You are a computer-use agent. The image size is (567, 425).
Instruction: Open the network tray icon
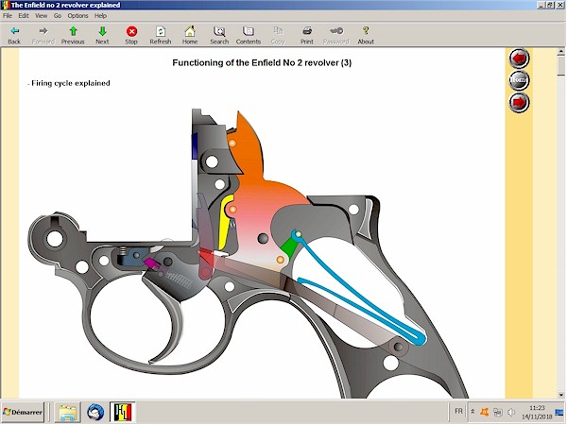click(498, 412)
